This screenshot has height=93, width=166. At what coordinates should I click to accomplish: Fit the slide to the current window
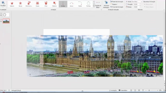pyautogui.click(x=164, y=90)
